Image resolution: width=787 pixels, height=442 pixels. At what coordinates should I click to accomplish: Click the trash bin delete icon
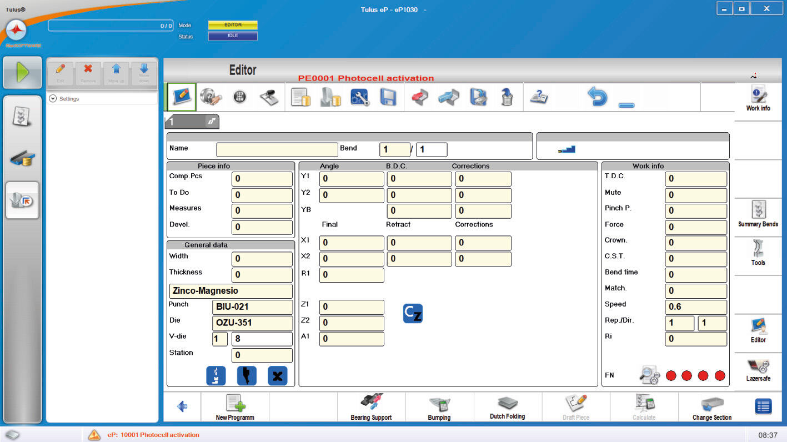506,98
